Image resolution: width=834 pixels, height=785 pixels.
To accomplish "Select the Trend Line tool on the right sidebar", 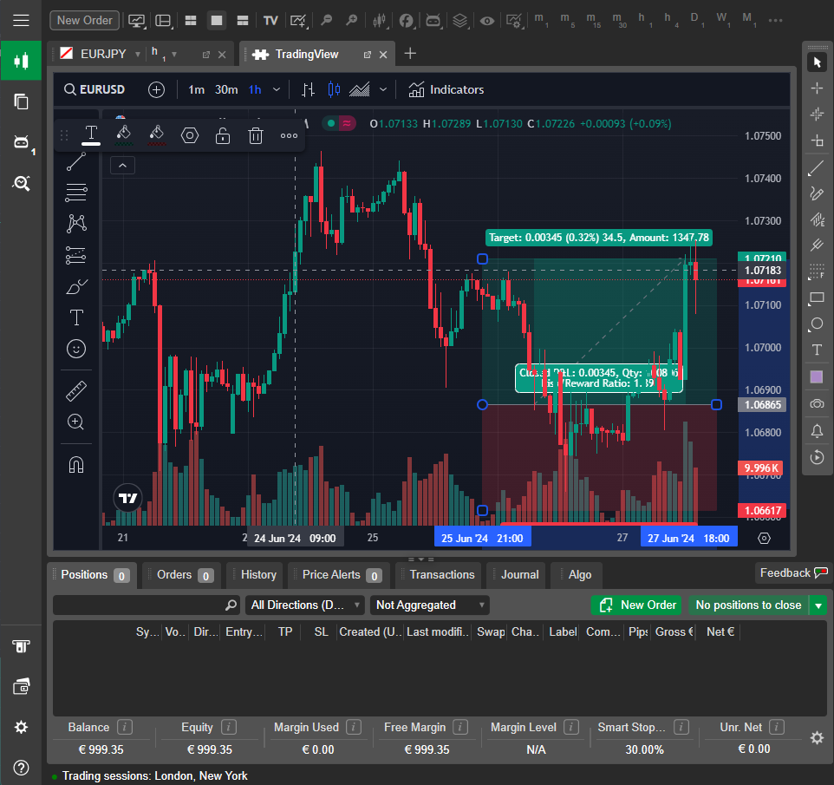I will (x=817, y=167).
